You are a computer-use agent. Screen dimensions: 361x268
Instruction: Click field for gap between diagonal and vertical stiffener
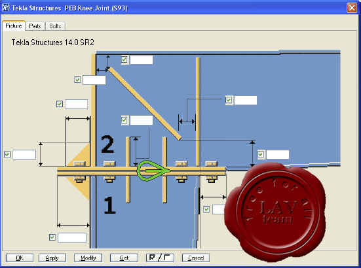pos(246,101)
